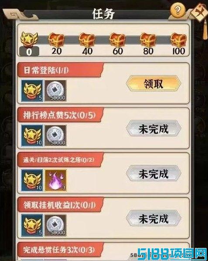
Task: Open the 20-point treasure chest
Action: [x=56, y=40]
